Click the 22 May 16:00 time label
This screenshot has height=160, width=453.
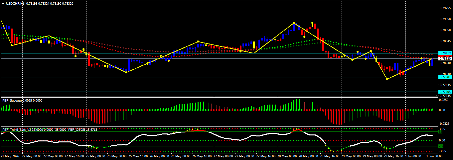tap(75, 156)
